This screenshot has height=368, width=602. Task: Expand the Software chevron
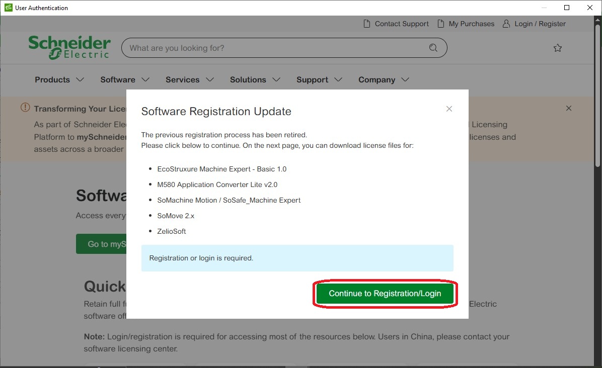coord(145,80)
